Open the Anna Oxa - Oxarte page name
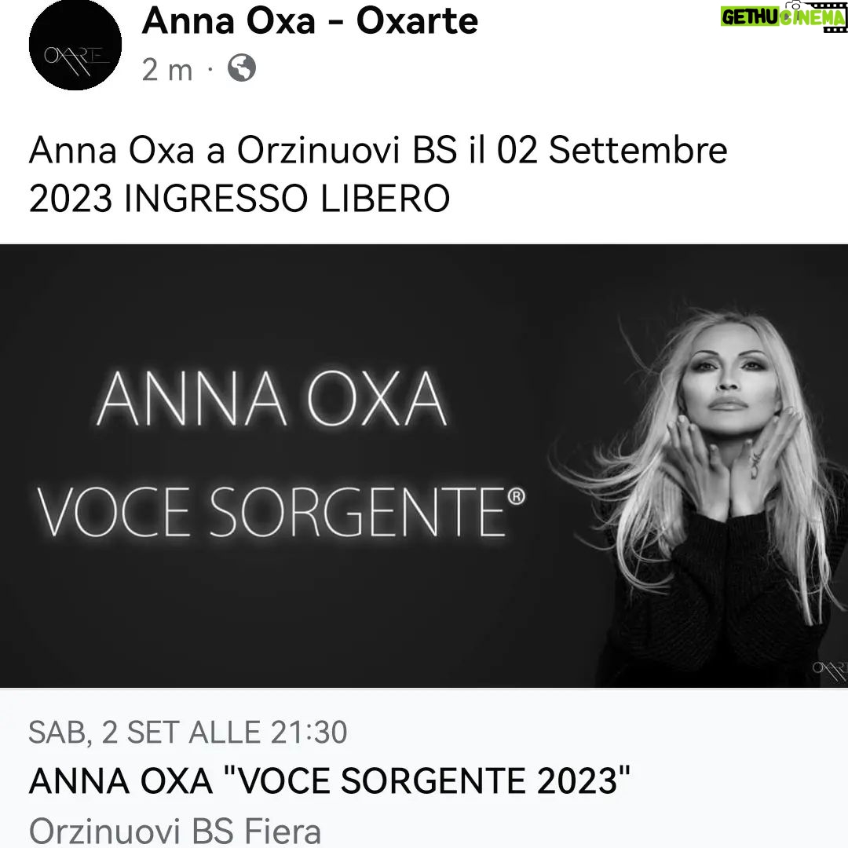 [x=310, y=21]
